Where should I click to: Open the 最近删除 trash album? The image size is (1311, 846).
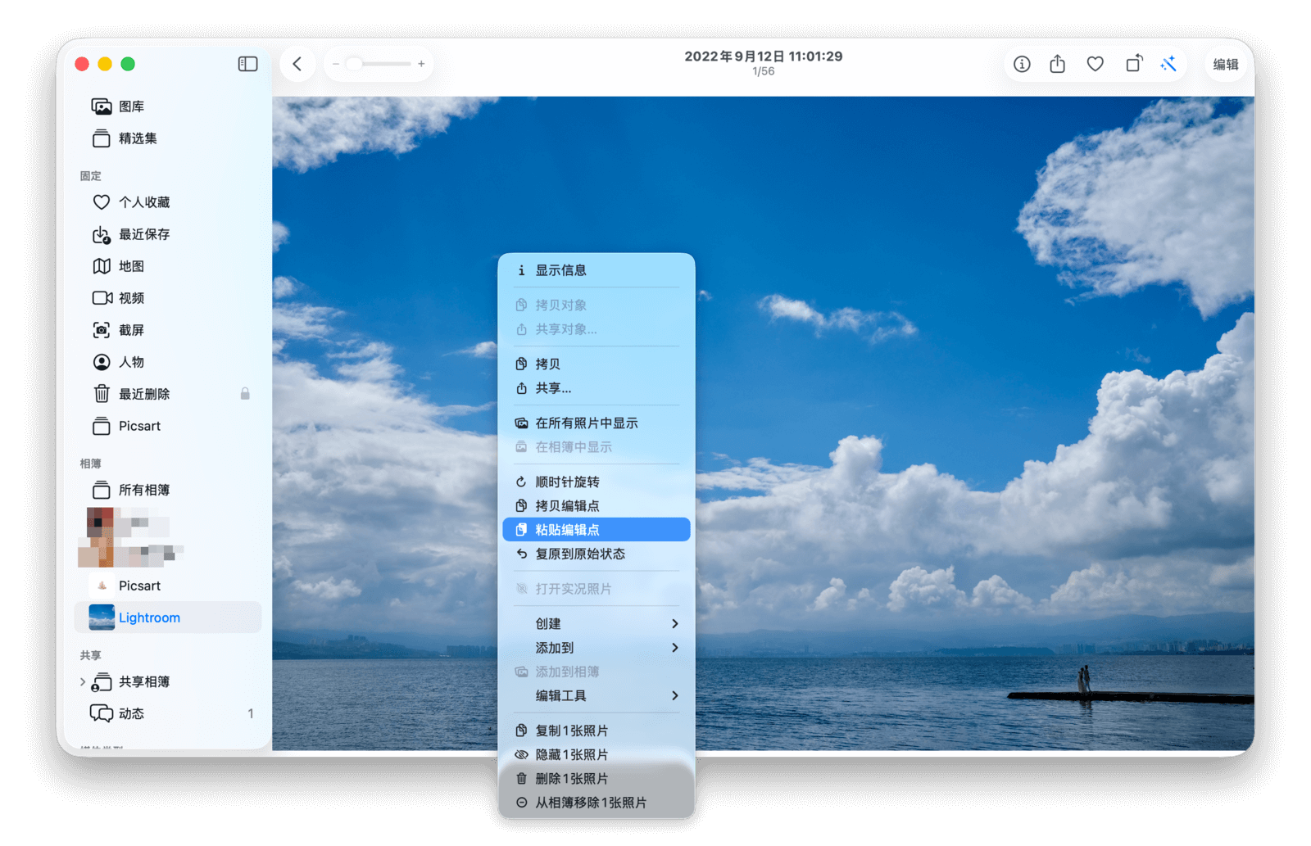point(144,394)
